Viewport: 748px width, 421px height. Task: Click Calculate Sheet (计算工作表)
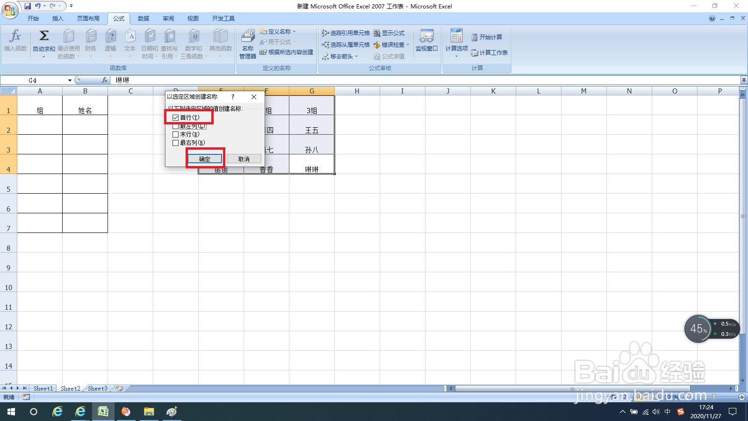[x=489, y=52]
